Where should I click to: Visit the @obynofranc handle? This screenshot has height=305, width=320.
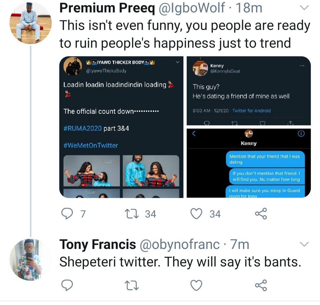click(x=180, y=245)
